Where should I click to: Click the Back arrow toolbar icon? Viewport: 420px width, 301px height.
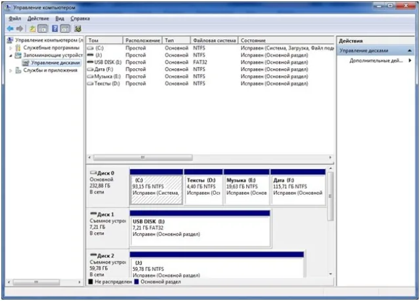point(10,28)
